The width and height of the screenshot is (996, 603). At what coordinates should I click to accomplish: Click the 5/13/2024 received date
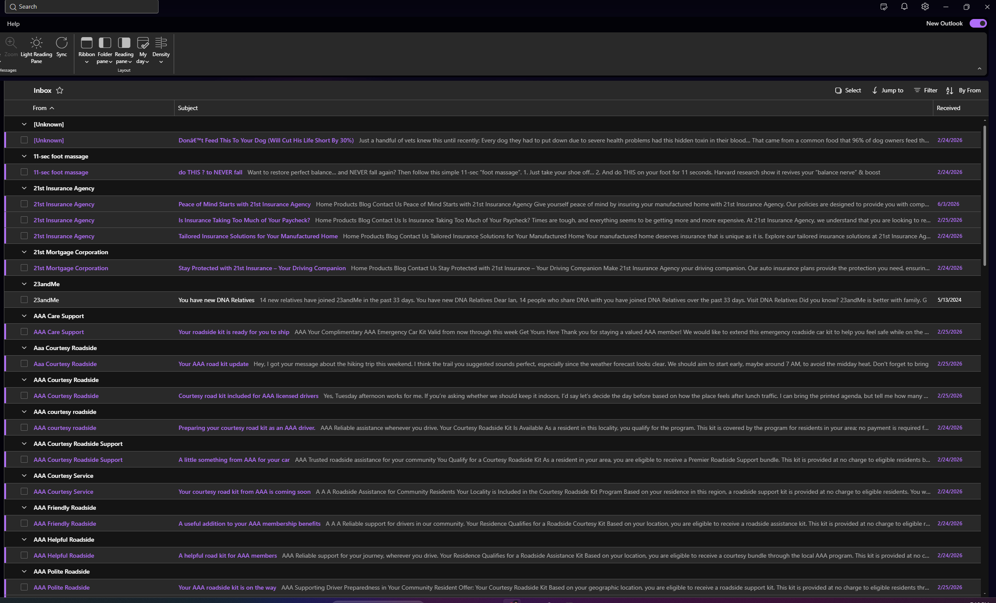pos(949,300)
